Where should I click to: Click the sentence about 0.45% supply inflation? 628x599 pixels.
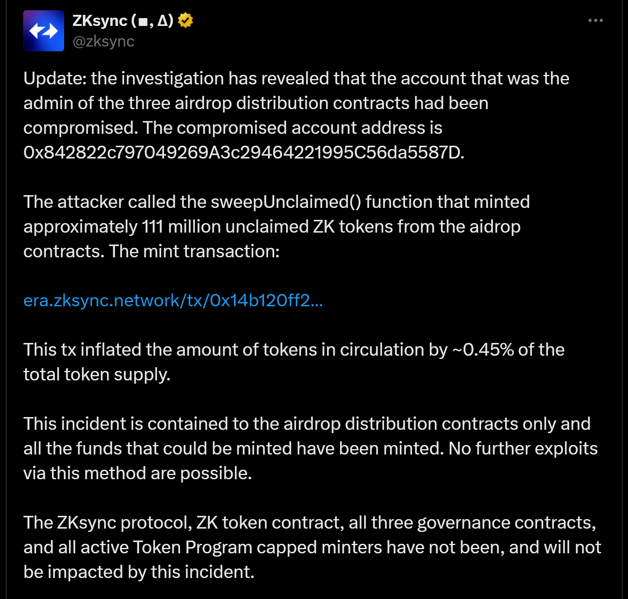[x=294, y=361]
